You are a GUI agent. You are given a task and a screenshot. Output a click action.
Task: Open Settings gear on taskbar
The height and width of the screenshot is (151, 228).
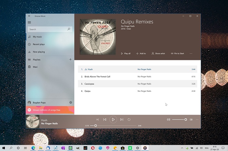tap(137, 148)
